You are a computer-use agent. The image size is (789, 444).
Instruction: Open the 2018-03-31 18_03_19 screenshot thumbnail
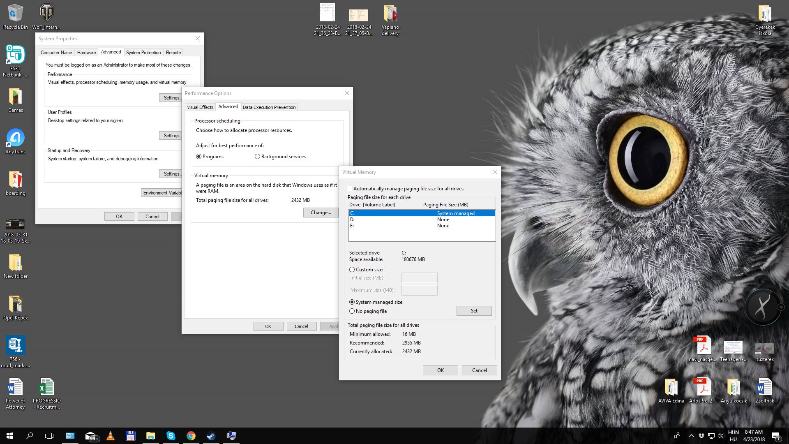[x=15, y=231]
